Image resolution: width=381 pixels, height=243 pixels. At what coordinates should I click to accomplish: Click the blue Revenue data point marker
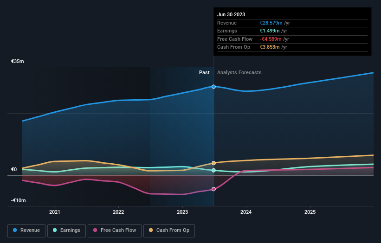coord(213,87)
